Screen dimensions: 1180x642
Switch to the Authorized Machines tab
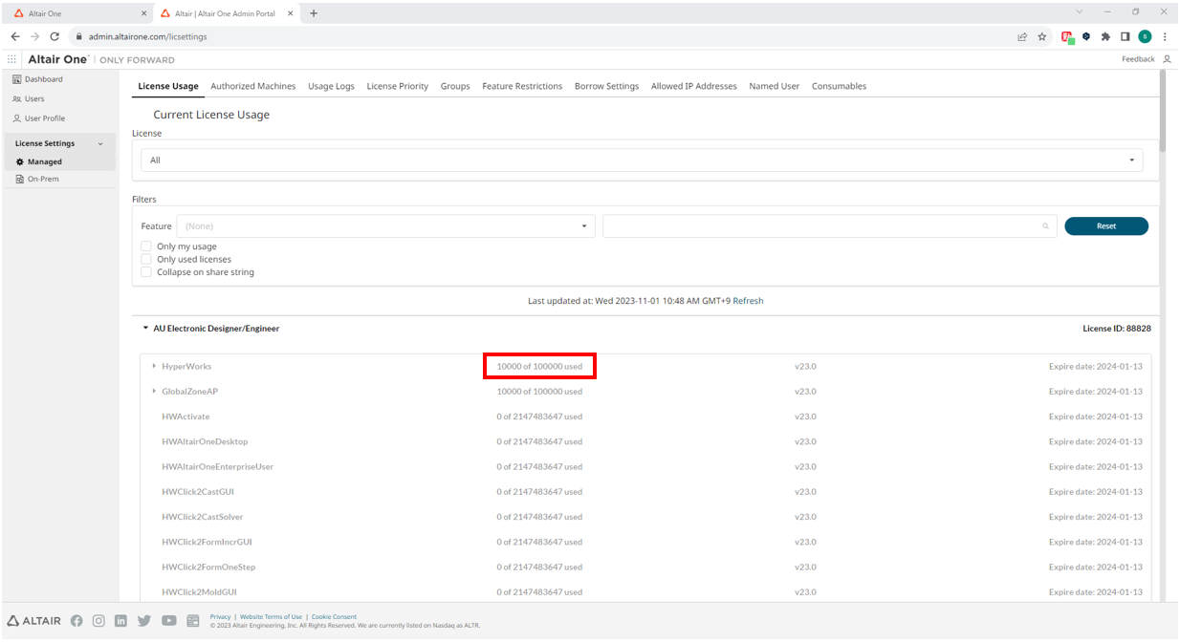(252, 86)
